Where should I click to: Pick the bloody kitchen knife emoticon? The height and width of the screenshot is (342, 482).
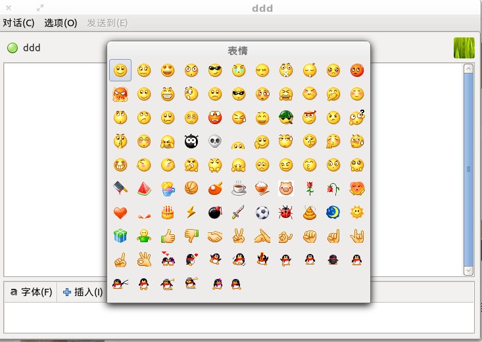pyautogui.click(x=120, y=188)
